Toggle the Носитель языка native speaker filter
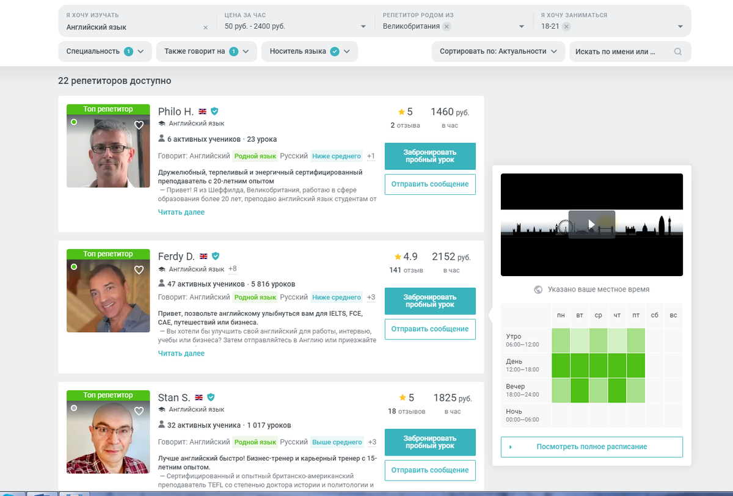This screenshot has width=733, height=496. [x=310, y=51]
